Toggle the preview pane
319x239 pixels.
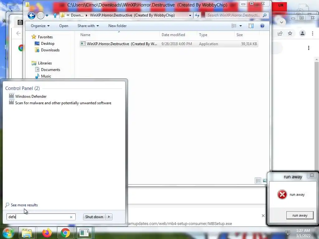[x=251, y=26]
